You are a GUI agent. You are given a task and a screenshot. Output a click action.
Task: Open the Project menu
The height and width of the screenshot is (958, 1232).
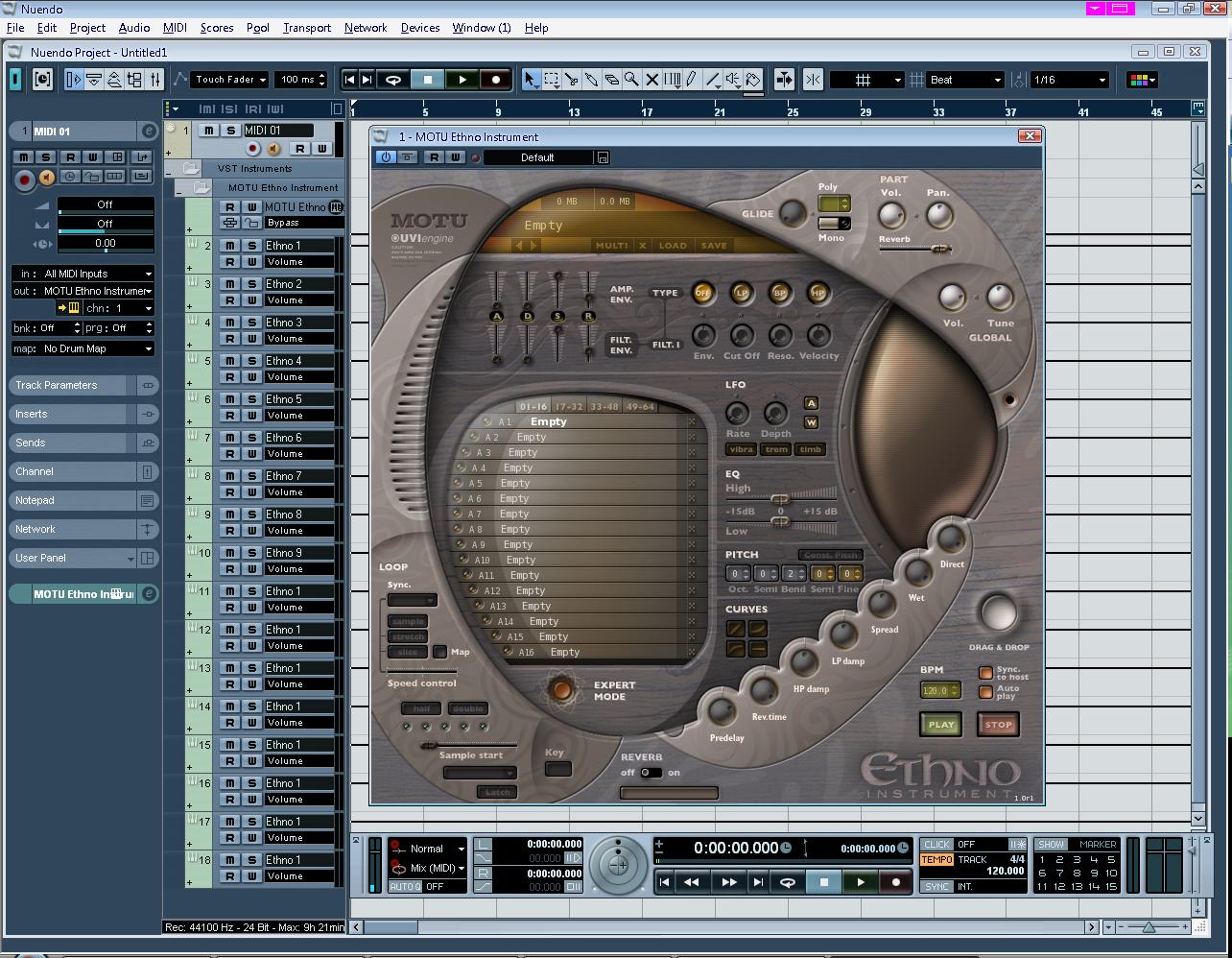point(87,28)
